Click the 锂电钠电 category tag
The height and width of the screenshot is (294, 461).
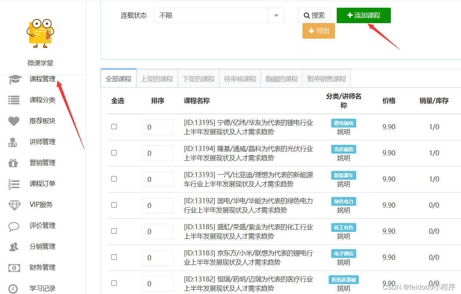[344, 123]
